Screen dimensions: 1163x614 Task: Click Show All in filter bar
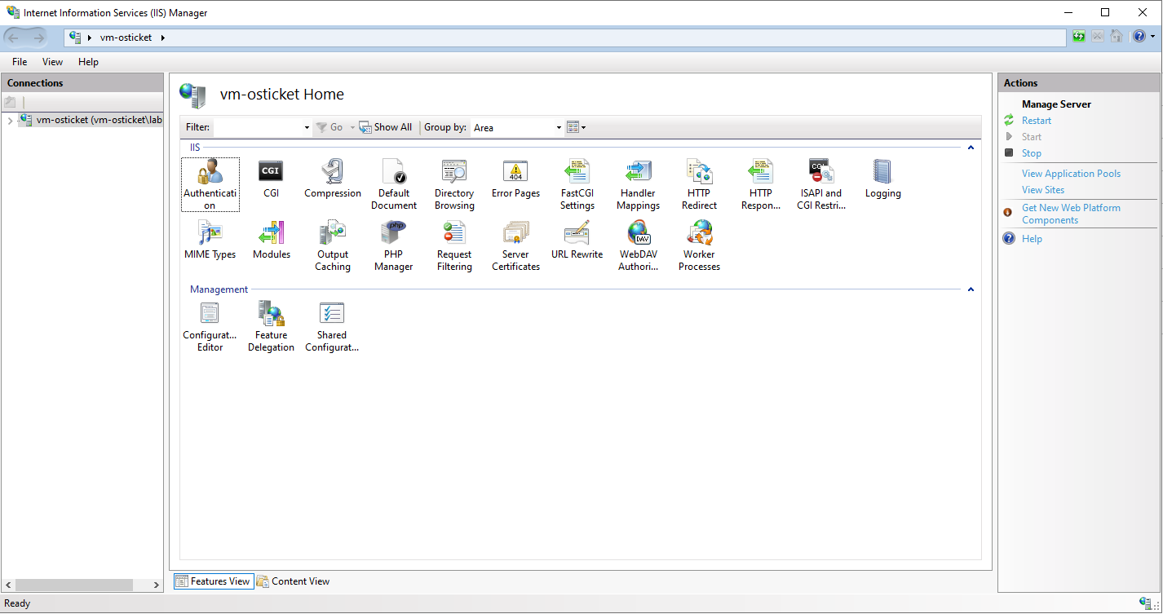click(x=386, y=127)
